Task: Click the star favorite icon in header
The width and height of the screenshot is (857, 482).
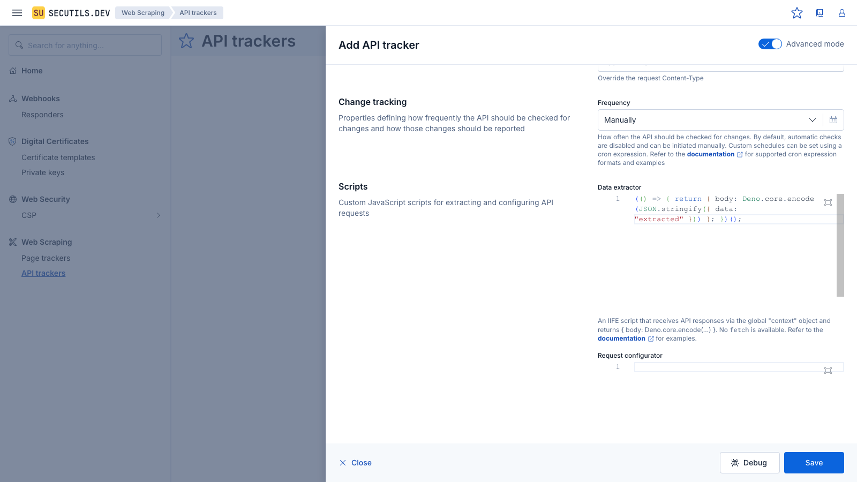Action: [797, 13]
